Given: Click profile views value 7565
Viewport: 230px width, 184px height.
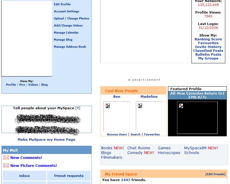Looking at the screenshot, I should point(208,16).
